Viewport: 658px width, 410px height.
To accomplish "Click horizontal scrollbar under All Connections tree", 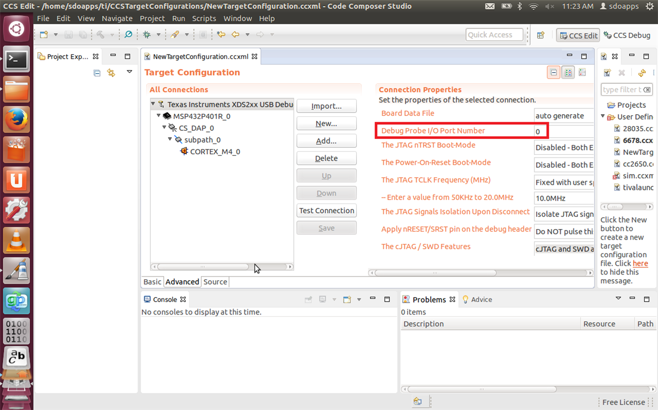I will (222, 266).
